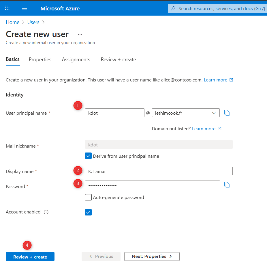Open the Azure app launcher grid
Screen dimensions: 267x264
pos(7,8)
